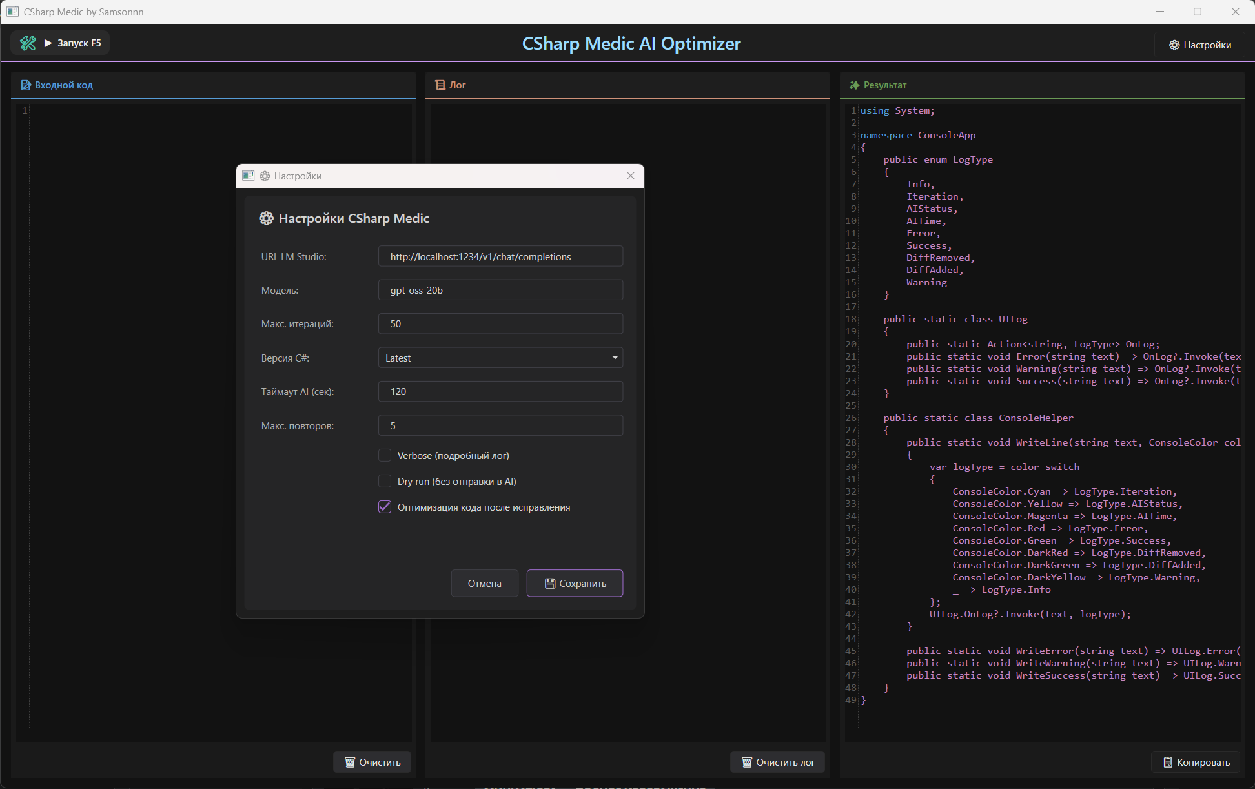Click the Отмена button
This screenshot has height=789, width=1255.
pos(484,584)
